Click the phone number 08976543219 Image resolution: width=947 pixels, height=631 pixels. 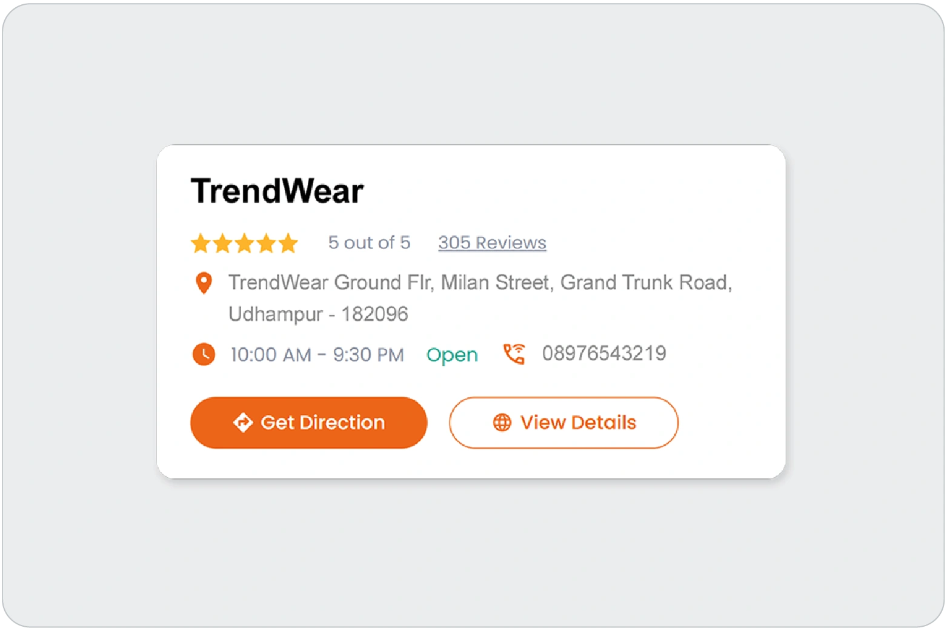[x=604, y=354]
